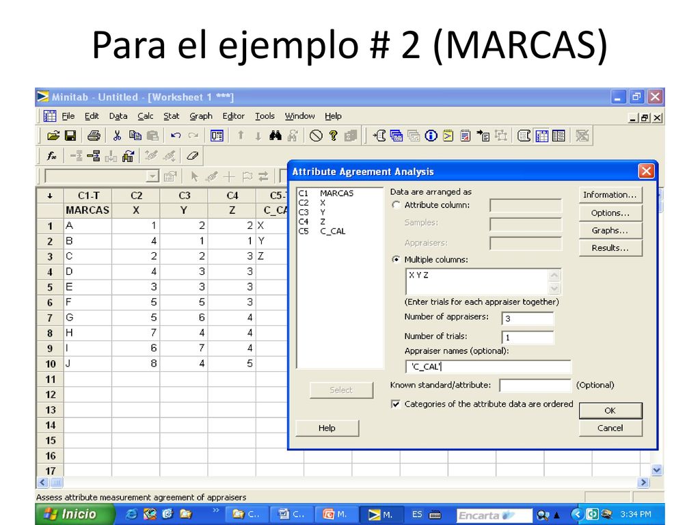The width and height of the screenshot is (700, 525).
Task: Click the fx Assign Formula icon
Action: 52,156
